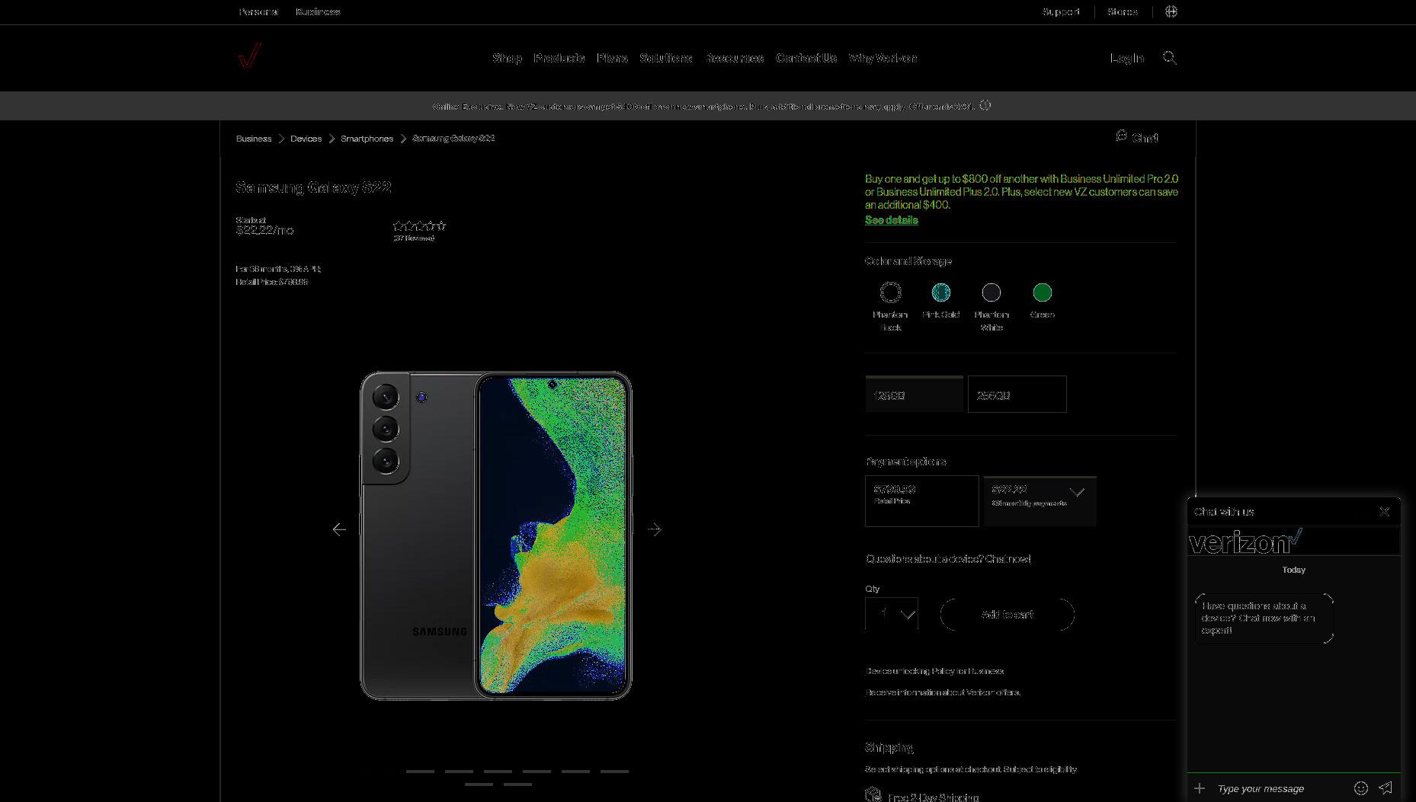
Task: Click the Samsung Galaxy S22 phone image
Action: (x=496, y=535)
